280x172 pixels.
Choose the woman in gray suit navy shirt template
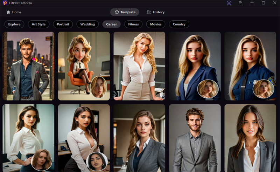(139, 138)
